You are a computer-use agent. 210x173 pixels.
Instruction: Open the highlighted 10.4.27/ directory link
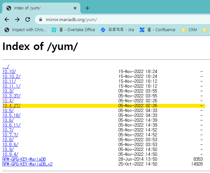point(11,105)
